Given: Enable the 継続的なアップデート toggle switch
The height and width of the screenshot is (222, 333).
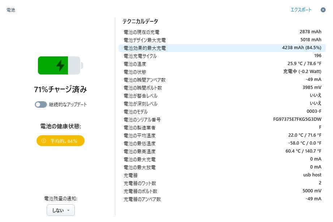Looking at the screenshot, I should pos(41,104).
